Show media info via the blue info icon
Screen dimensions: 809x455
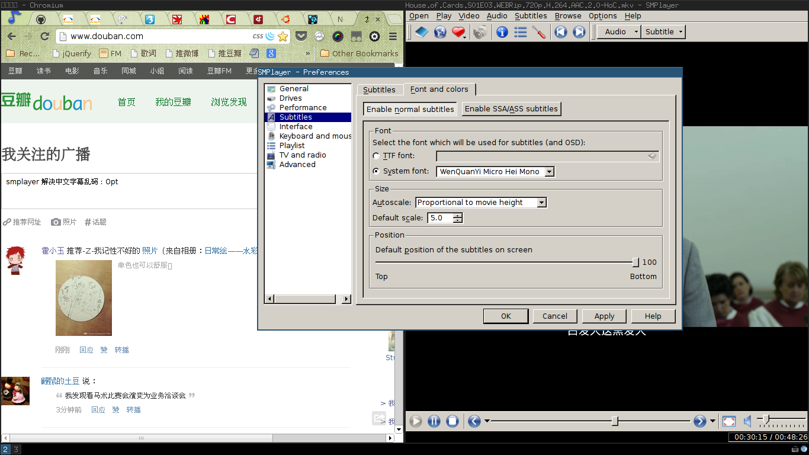[502, 32]
